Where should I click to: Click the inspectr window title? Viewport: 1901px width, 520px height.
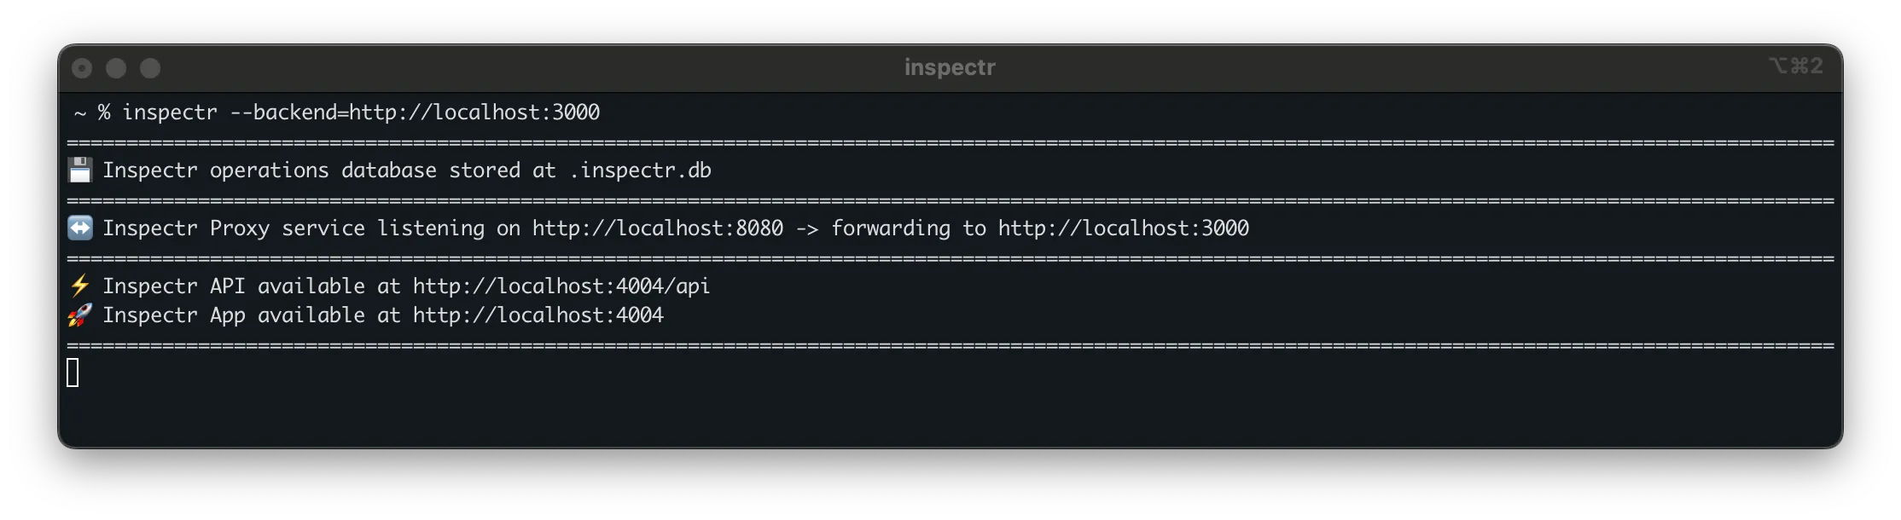(950, 66)
